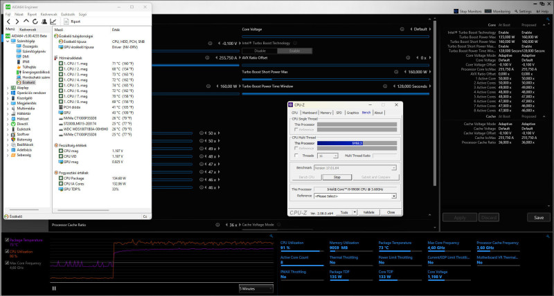This screenshot has height=296, width=554.
Task: Increase AVX Ratio Offset with right arrow
Action: (430, 58)
